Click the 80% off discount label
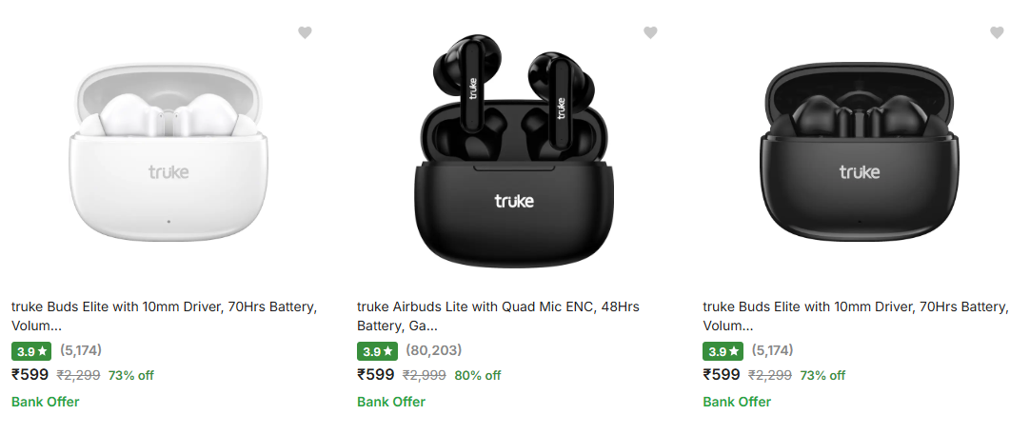Image resolution: width=1010 pixels, height=435 pixels. tap(478, 376)
